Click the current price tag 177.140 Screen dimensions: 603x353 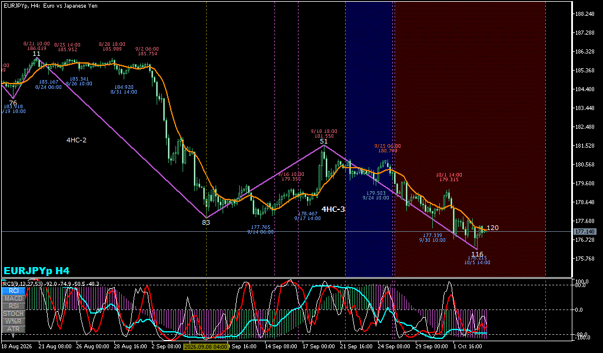pos(585,232)
